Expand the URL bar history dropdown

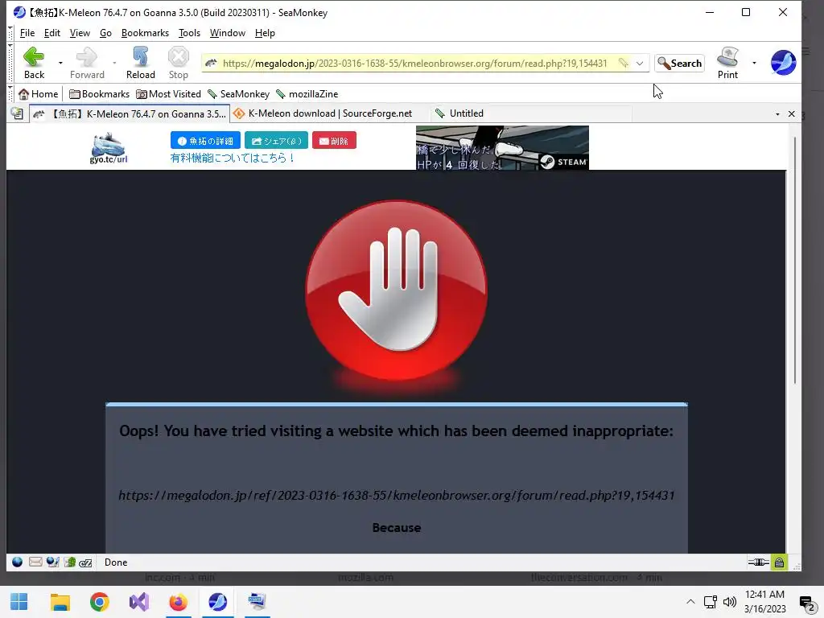[x=640, y=64]
